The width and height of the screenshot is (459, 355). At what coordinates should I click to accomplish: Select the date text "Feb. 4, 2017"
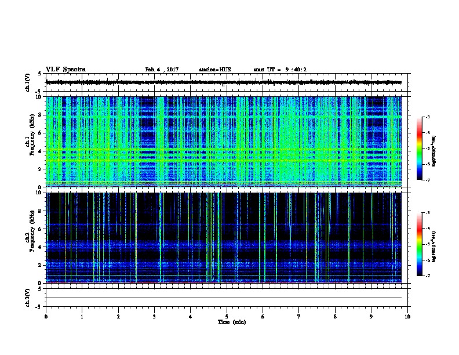coord(162,70)
